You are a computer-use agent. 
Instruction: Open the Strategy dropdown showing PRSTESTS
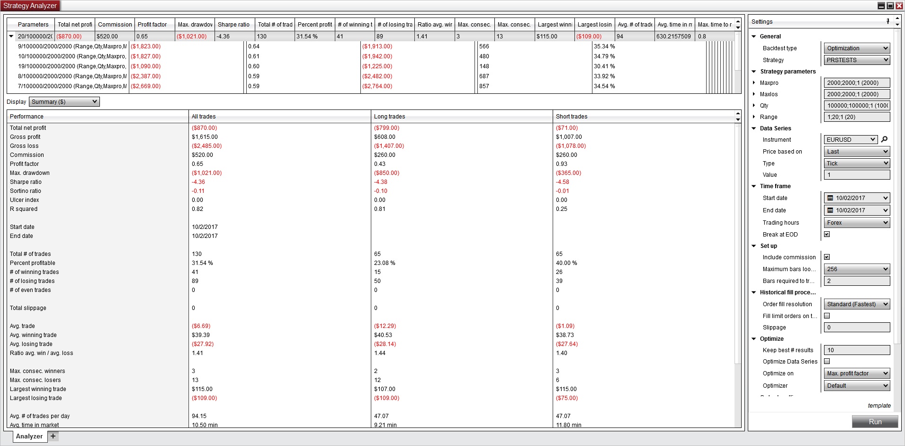[x=857, y=60]
